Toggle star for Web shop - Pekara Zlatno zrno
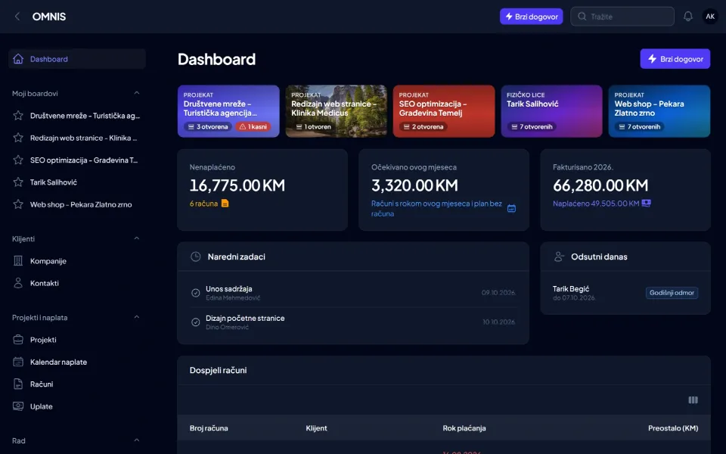Screen dimensions: 726x454 point(18,204)
